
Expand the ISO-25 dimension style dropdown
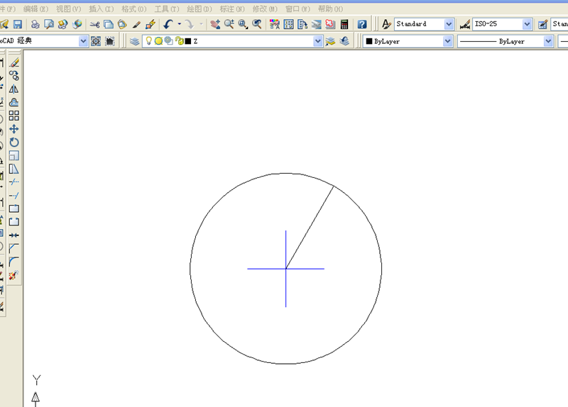click(527, 24)
